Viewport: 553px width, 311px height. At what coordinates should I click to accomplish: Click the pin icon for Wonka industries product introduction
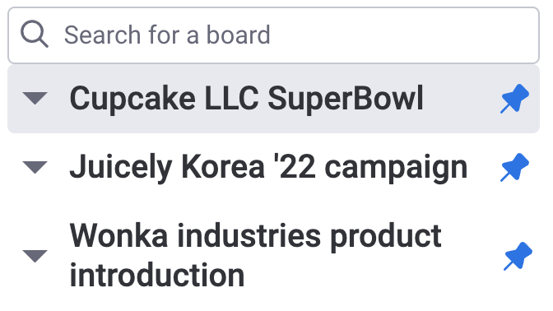(x=518, y=256)
